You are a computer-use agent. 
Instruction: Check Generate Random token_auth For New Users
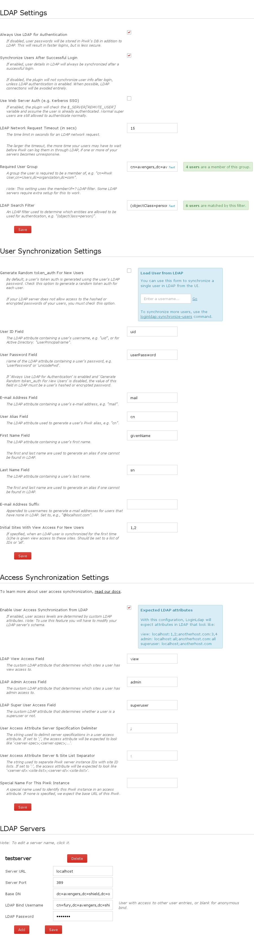click(x=129, y=270)
